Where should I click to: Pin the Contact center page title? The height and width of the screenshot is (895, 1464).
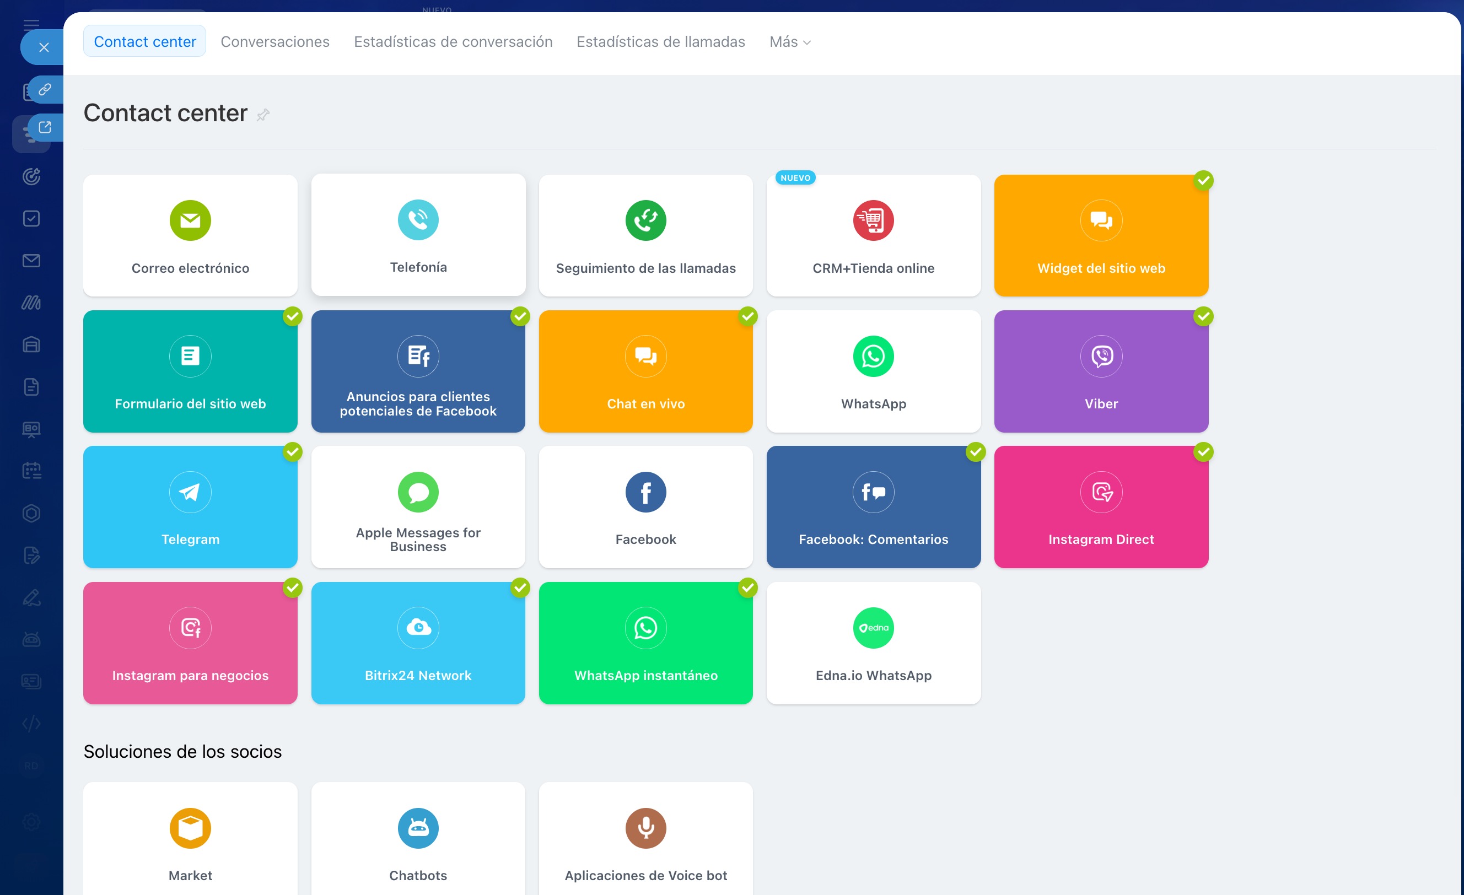point(263,115)
